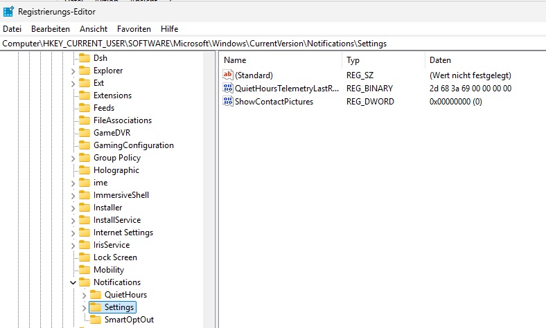The height and width of the screenshot is (328, 546).
Task: Click the Mobility folder icon
Action: click(x=85, y=270)
